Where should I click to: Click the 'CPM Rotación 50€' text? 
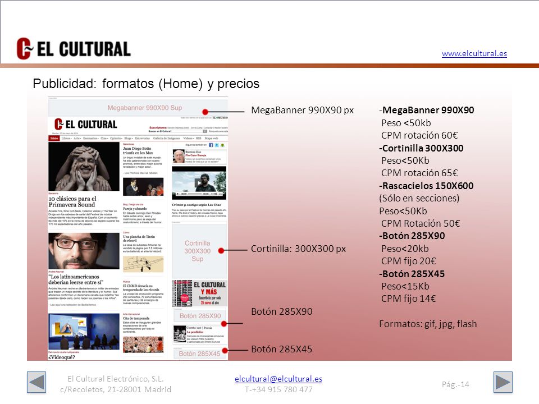[x=421, y=223]
